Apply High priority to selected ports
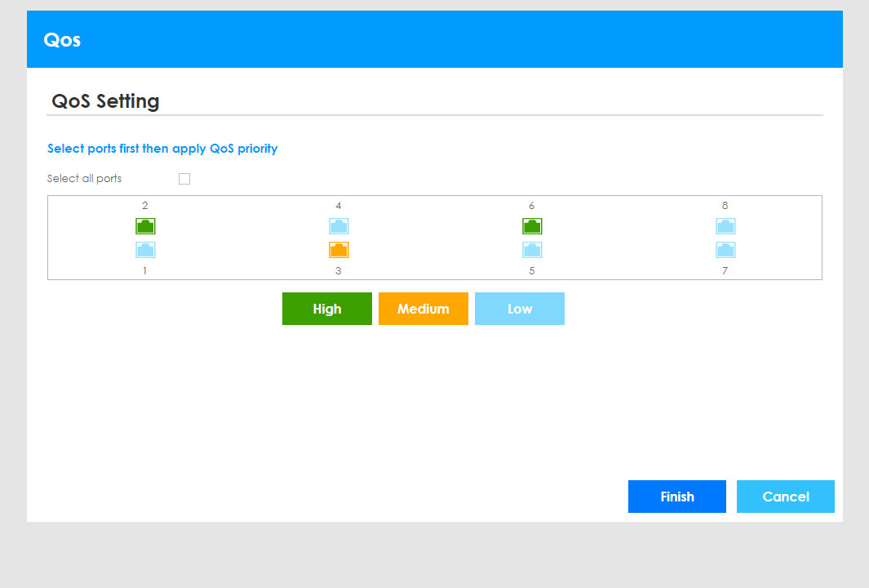Screen dimensions: 869x588 (327, 309)
